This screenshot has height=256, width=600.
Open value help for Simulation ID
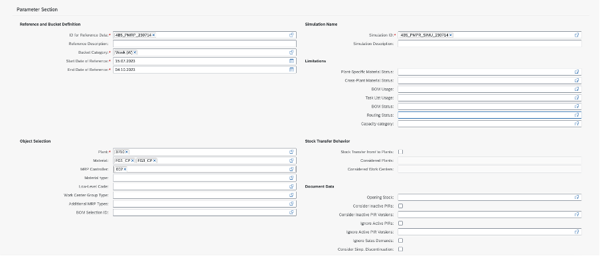point(577,34)
